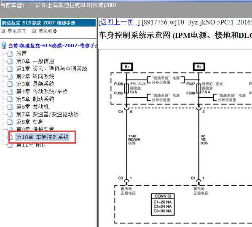Click the page icon beside 第5章
252x227 pixels.
click(10, 99)
